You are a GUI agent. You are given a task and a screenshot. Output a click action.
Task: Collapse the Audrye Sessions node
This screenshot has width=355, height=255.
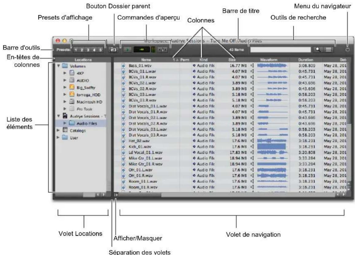(x=58, y=116)
